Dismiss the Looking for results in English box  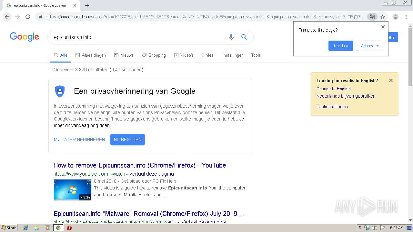(391, 81)
